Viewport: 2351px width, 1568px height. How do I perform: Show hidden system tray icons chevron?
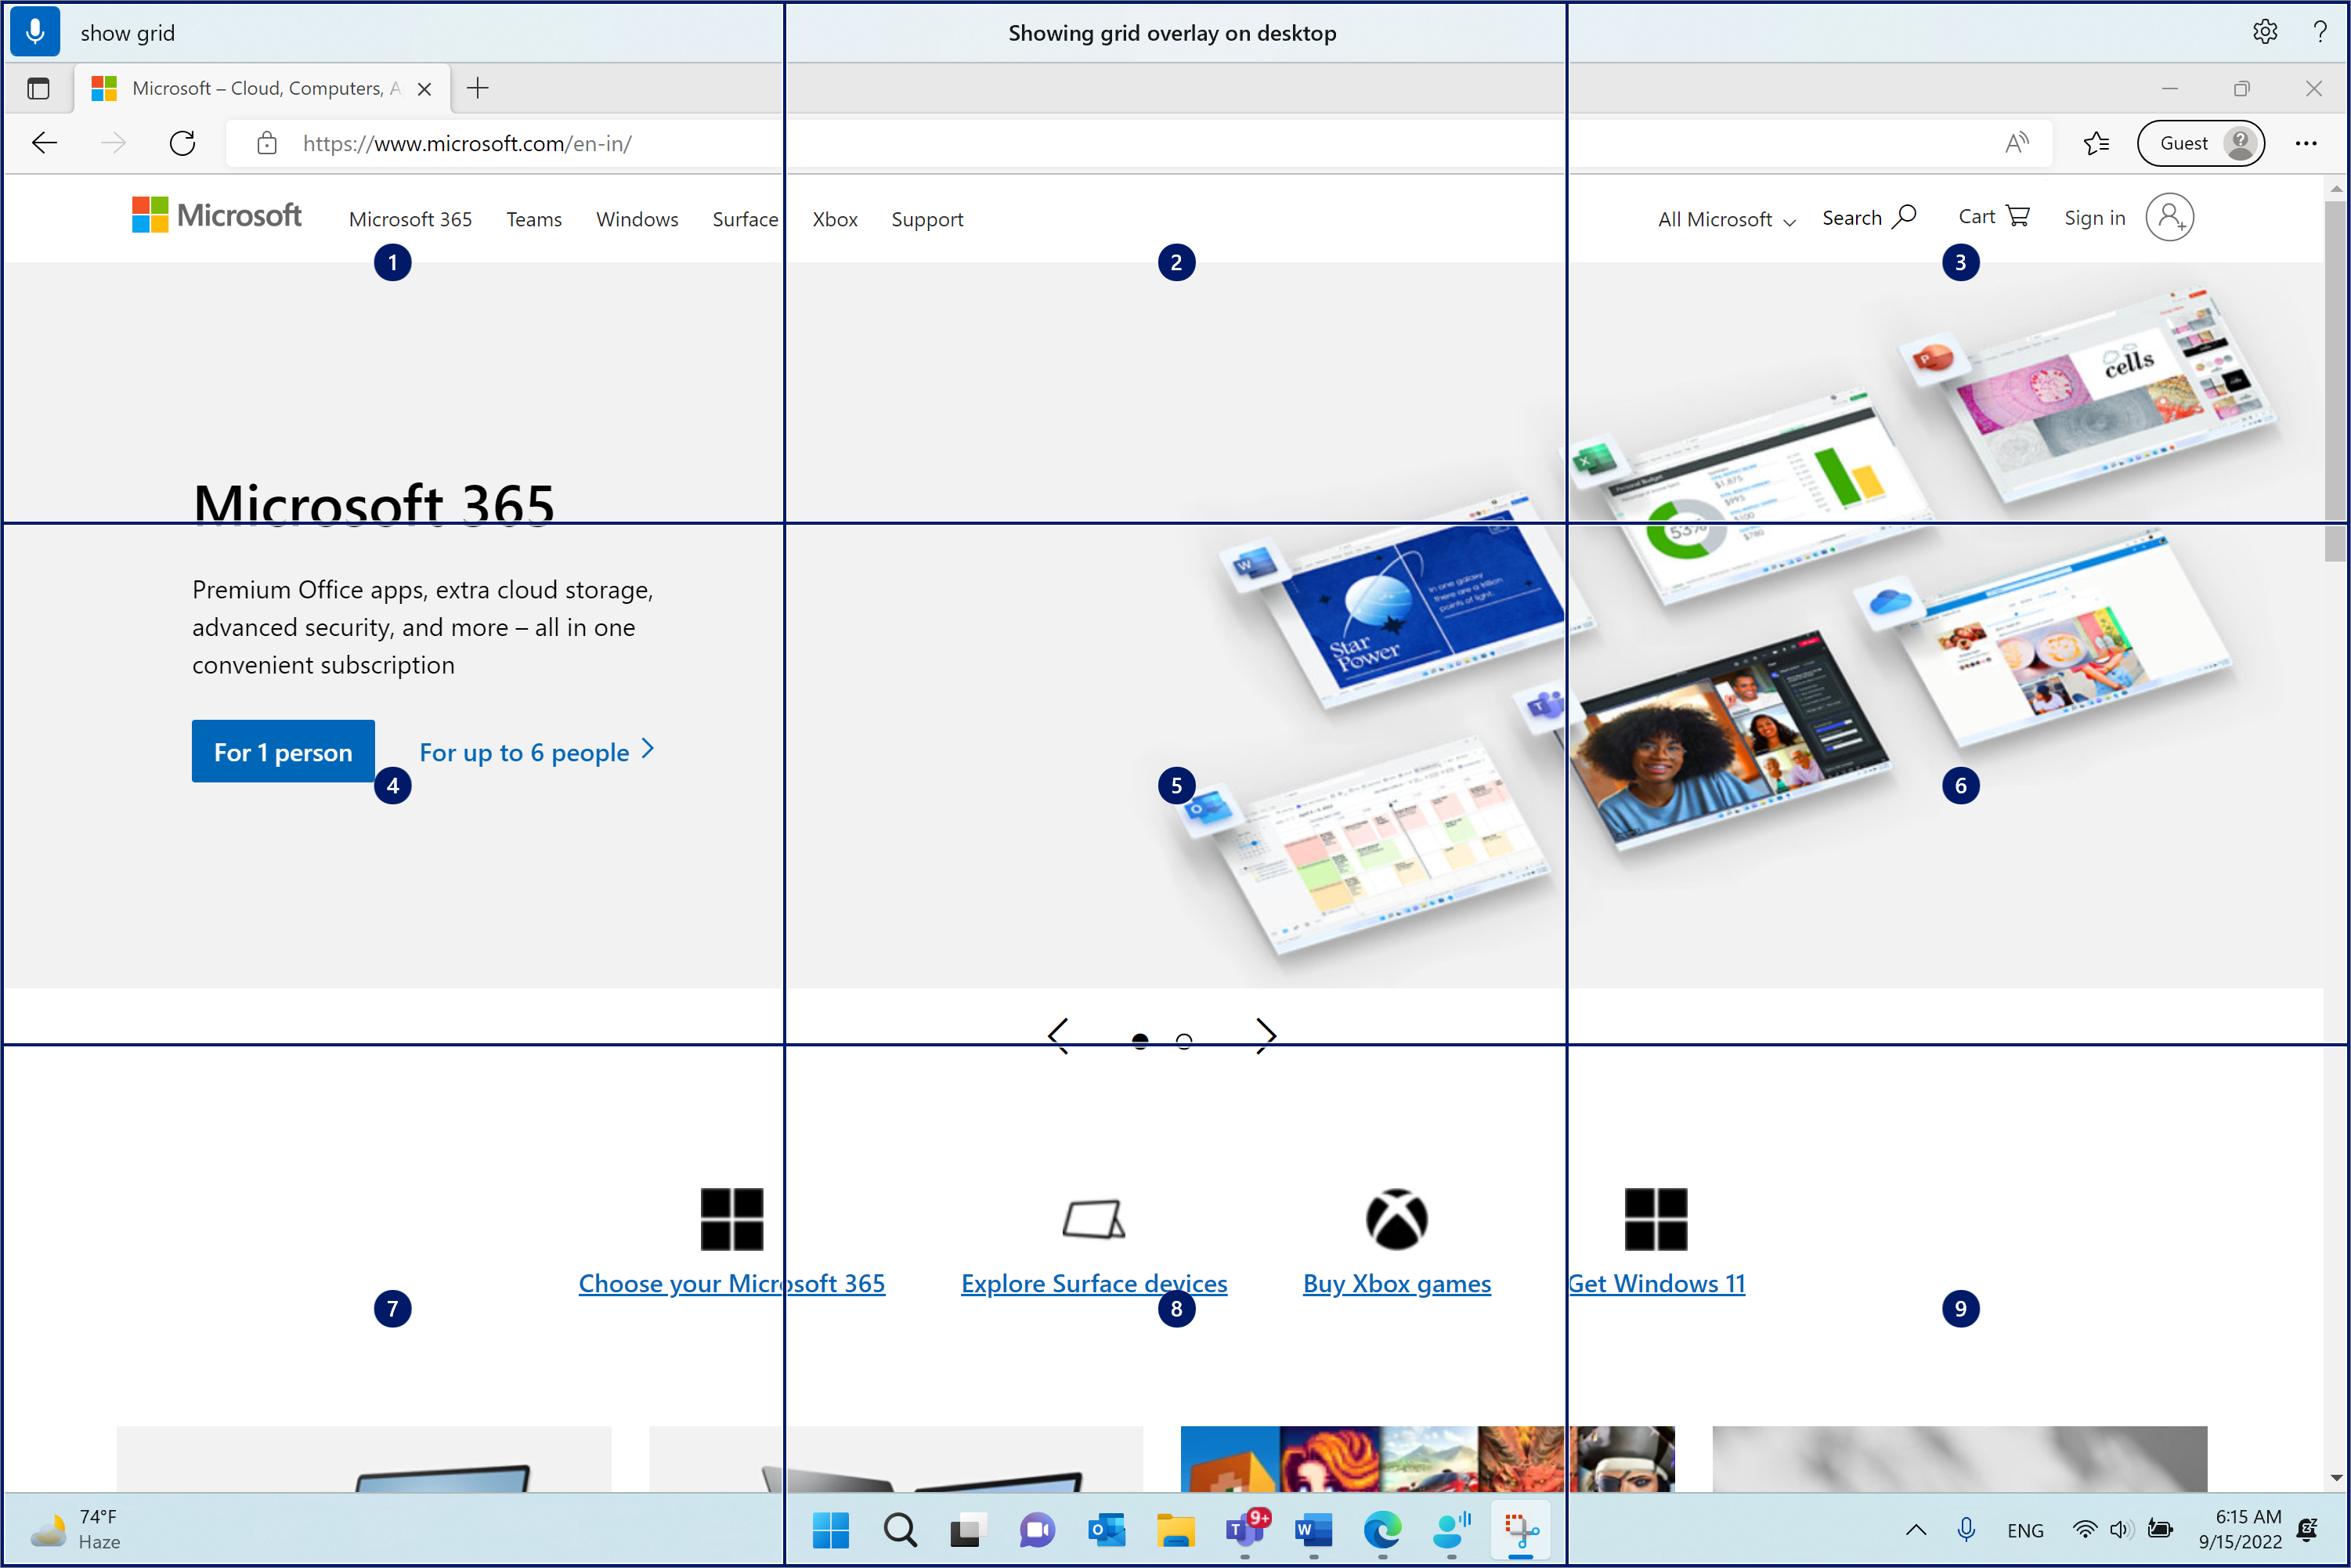coord(1916,1529)
